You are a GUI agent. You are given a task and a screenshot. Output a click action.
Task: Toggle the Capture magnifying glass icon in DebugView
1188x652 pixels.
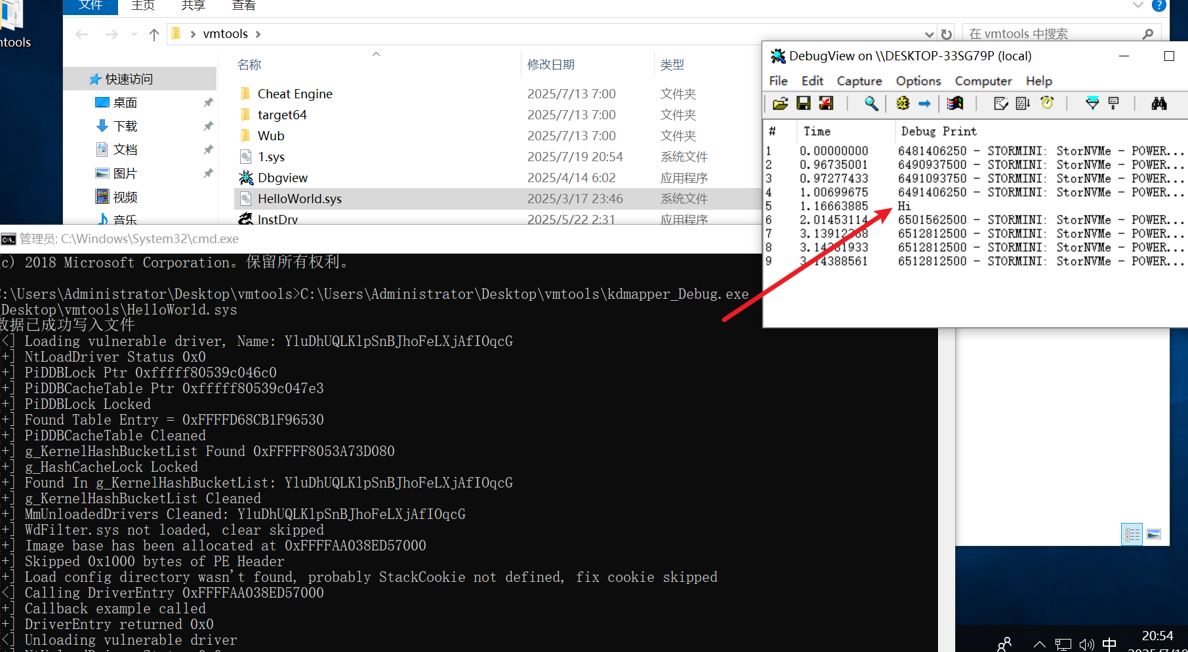point(871,104)
